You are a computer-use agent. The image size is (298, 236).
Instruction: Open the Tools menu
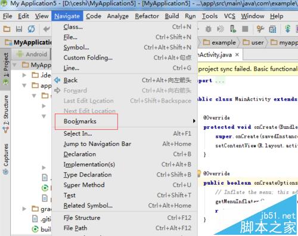[x=210, y=16]
